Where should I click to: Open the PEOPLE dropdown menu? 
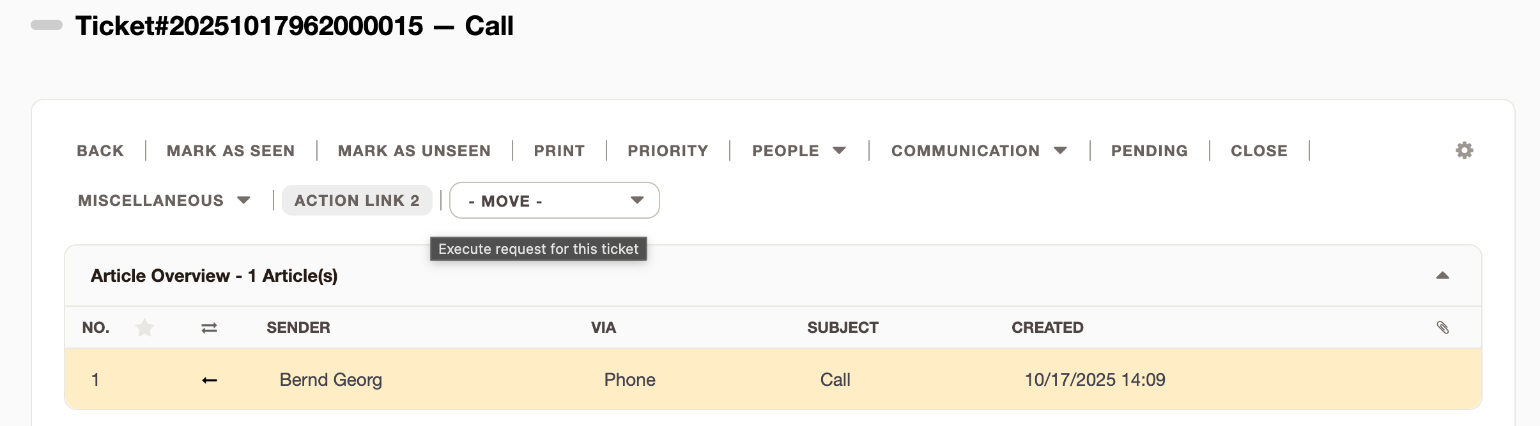tap(799, 150)
